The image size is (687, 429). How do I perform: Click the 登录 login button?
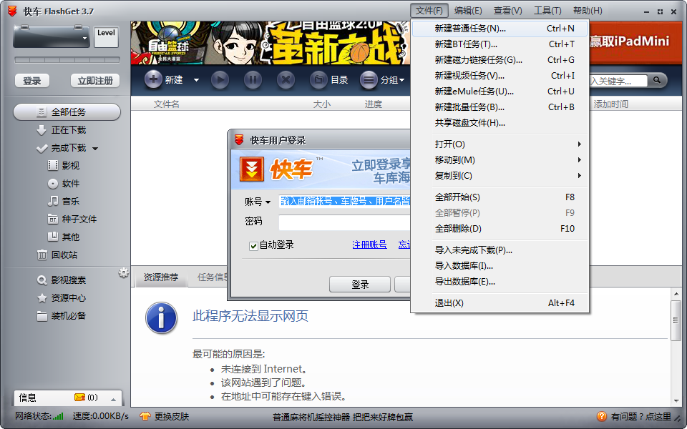tap(359, 284)
